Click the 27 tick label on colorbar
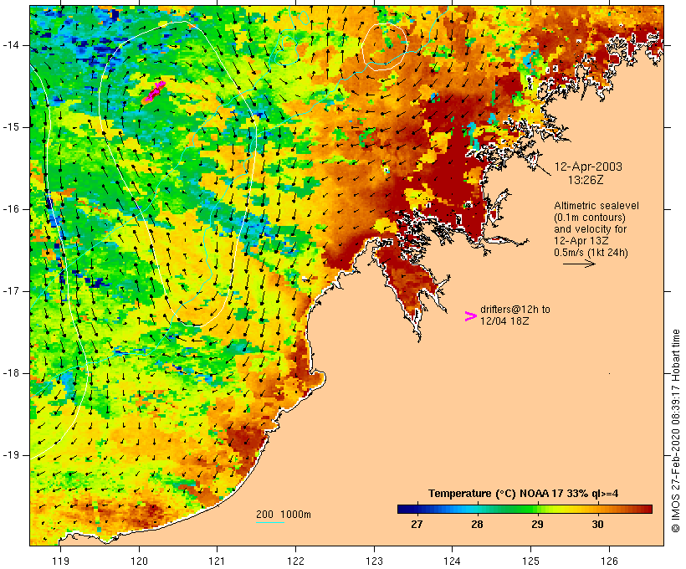686x569 pixels. pos(417,524)
